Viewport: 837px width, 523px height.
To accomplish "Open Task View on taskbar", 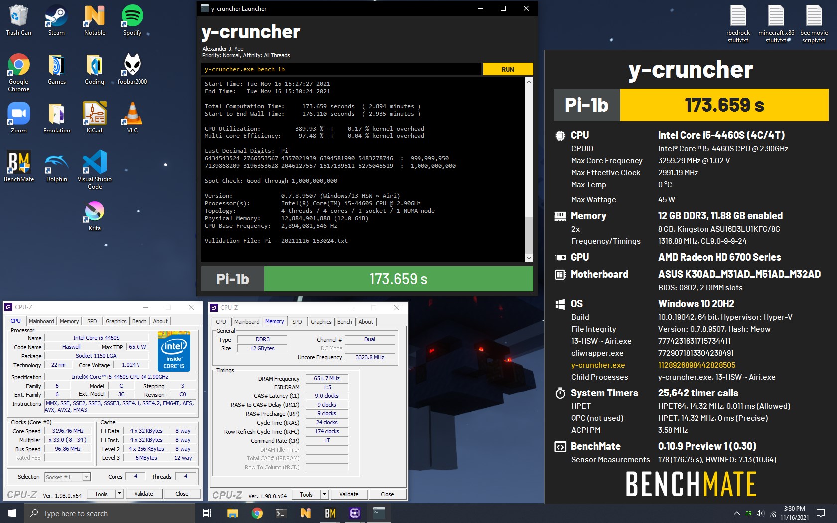I will point(207,513).
